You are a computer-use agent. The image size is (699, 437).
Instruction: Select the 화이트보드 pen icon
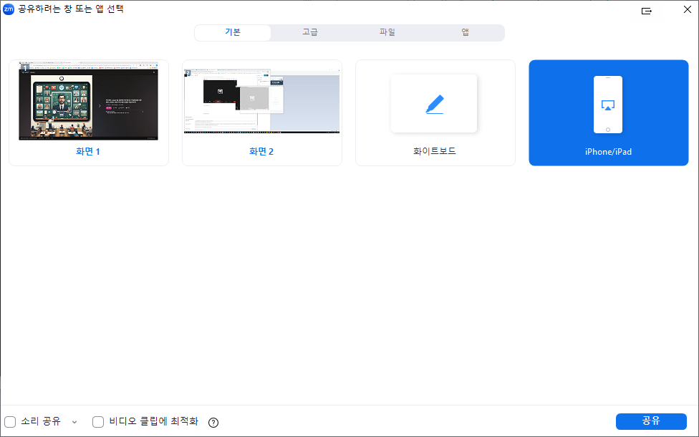[x=434, y=103]
